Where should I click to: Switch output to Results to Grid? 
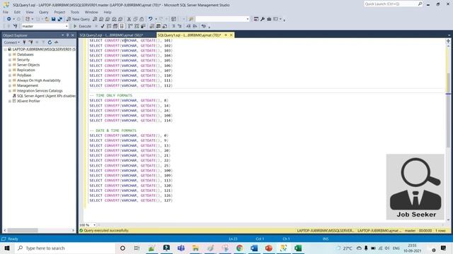159,26
